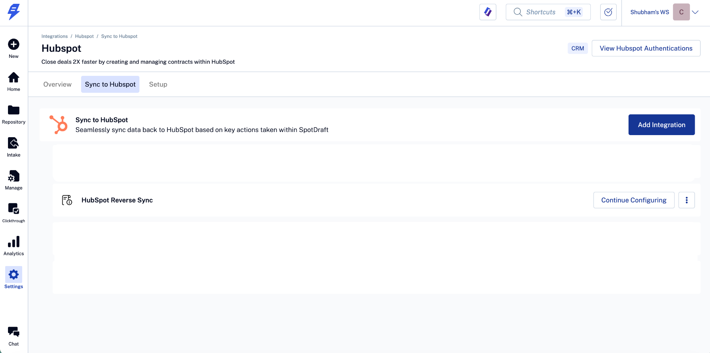Click the SpotDraft logo icon
The height and width of the screenshot is (353, 710).
point(14,12)
